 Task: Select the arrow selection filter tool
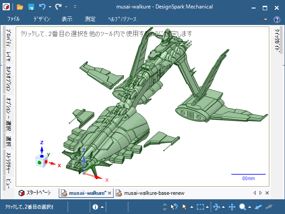pyautogui.click(x=184, y=207)
